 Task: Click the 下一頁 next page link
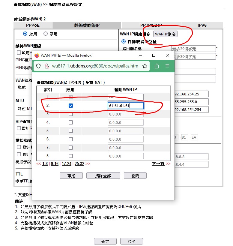[158, 164]
